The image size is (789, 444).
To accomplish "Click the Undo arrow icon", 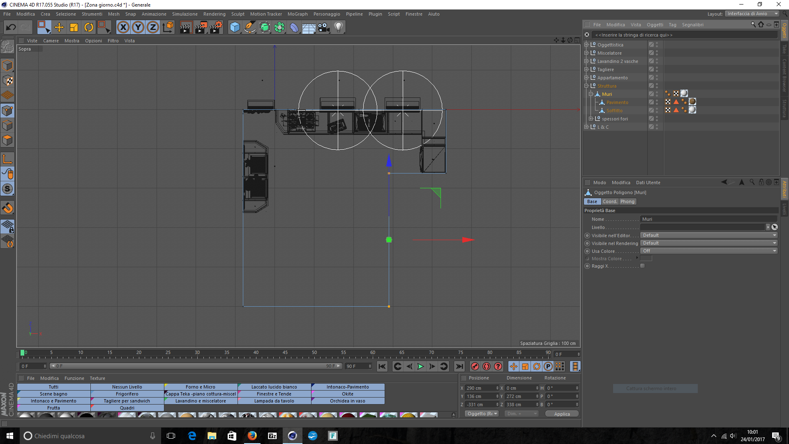I will coord(11,28).
